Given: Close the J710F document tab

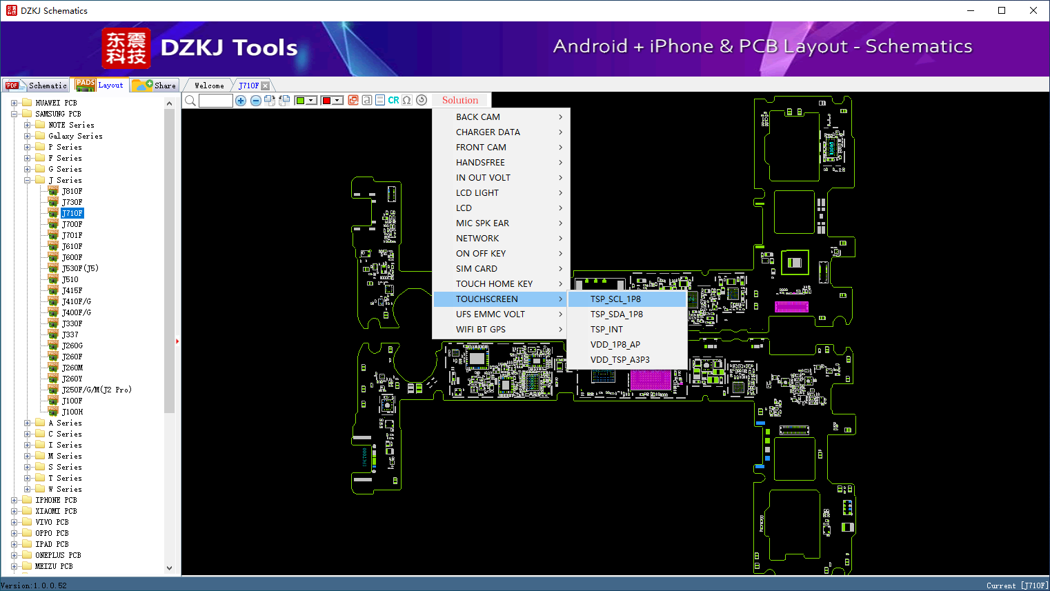Looking at the screenshot, I should (266, 86).
